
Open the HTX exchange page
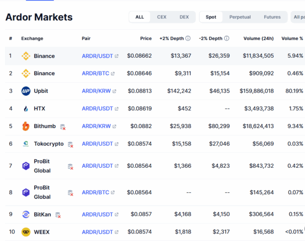click(39, 109)
